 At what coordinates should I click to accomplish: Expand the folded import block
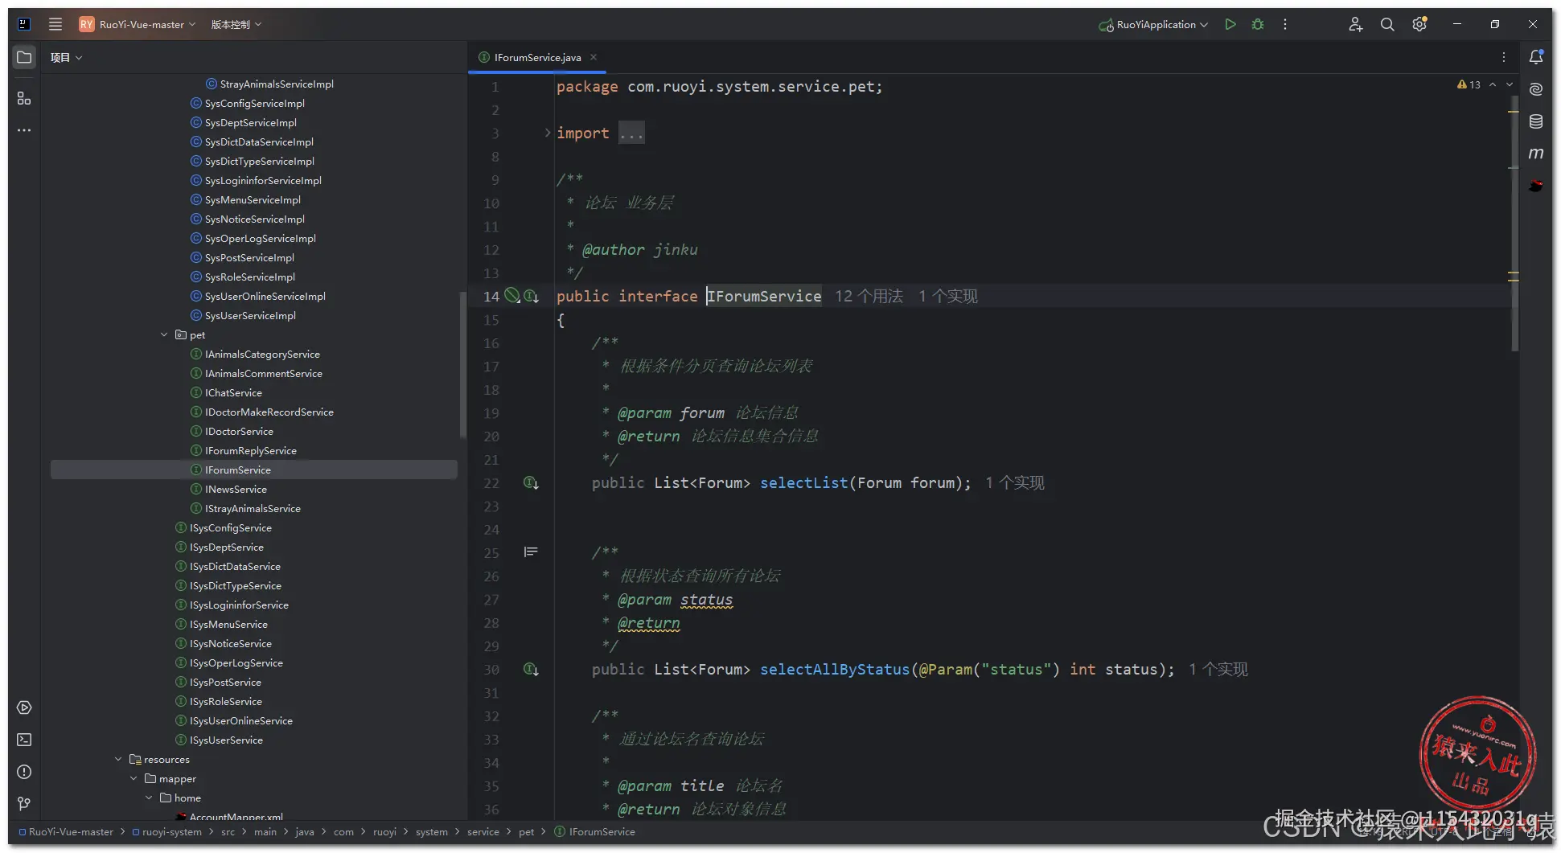tap(548, 133)
